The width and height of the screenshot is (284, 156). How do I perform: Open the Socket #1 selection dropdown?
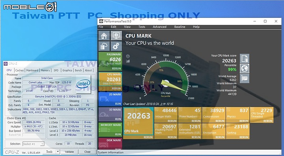[x=33, y=144]
